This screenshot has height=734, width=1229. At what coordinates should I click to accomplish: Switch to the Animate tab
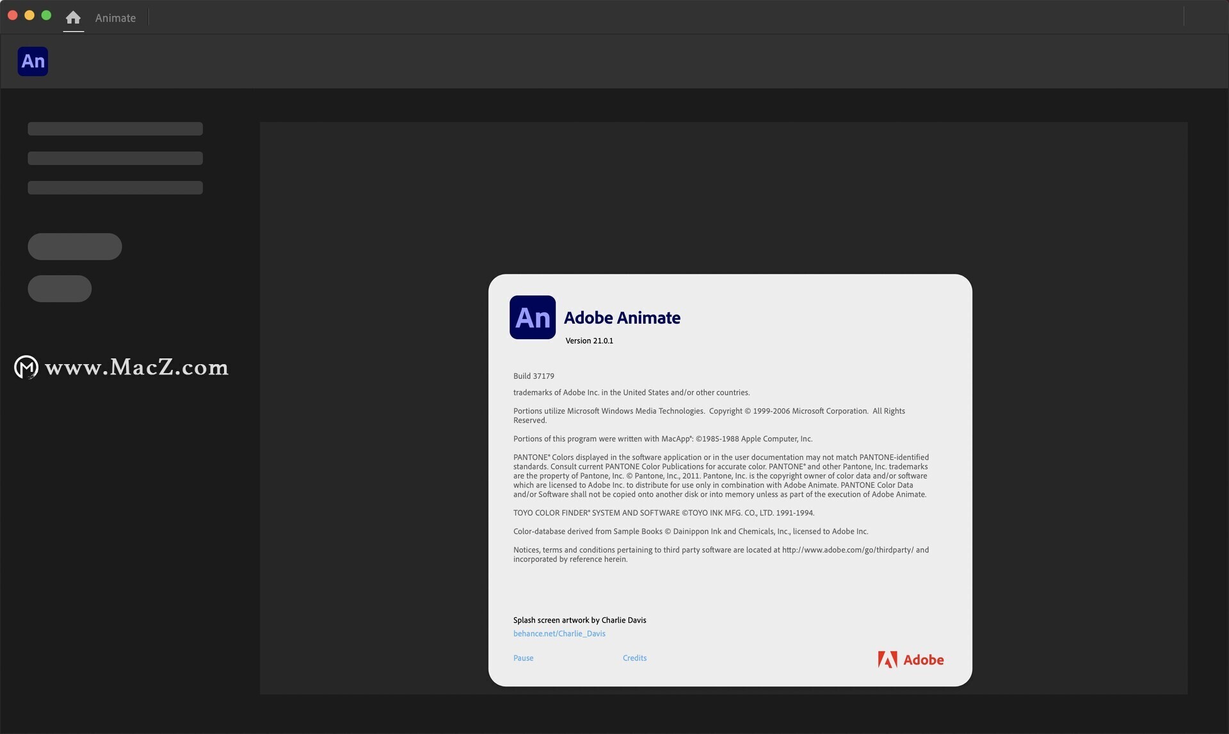115,18
